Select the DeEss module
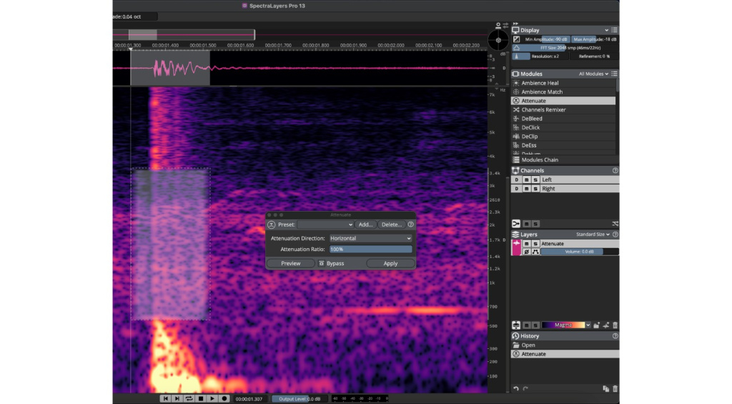This screenshot has width=732, height=404. pyautogui.click(x=563, y=145)
